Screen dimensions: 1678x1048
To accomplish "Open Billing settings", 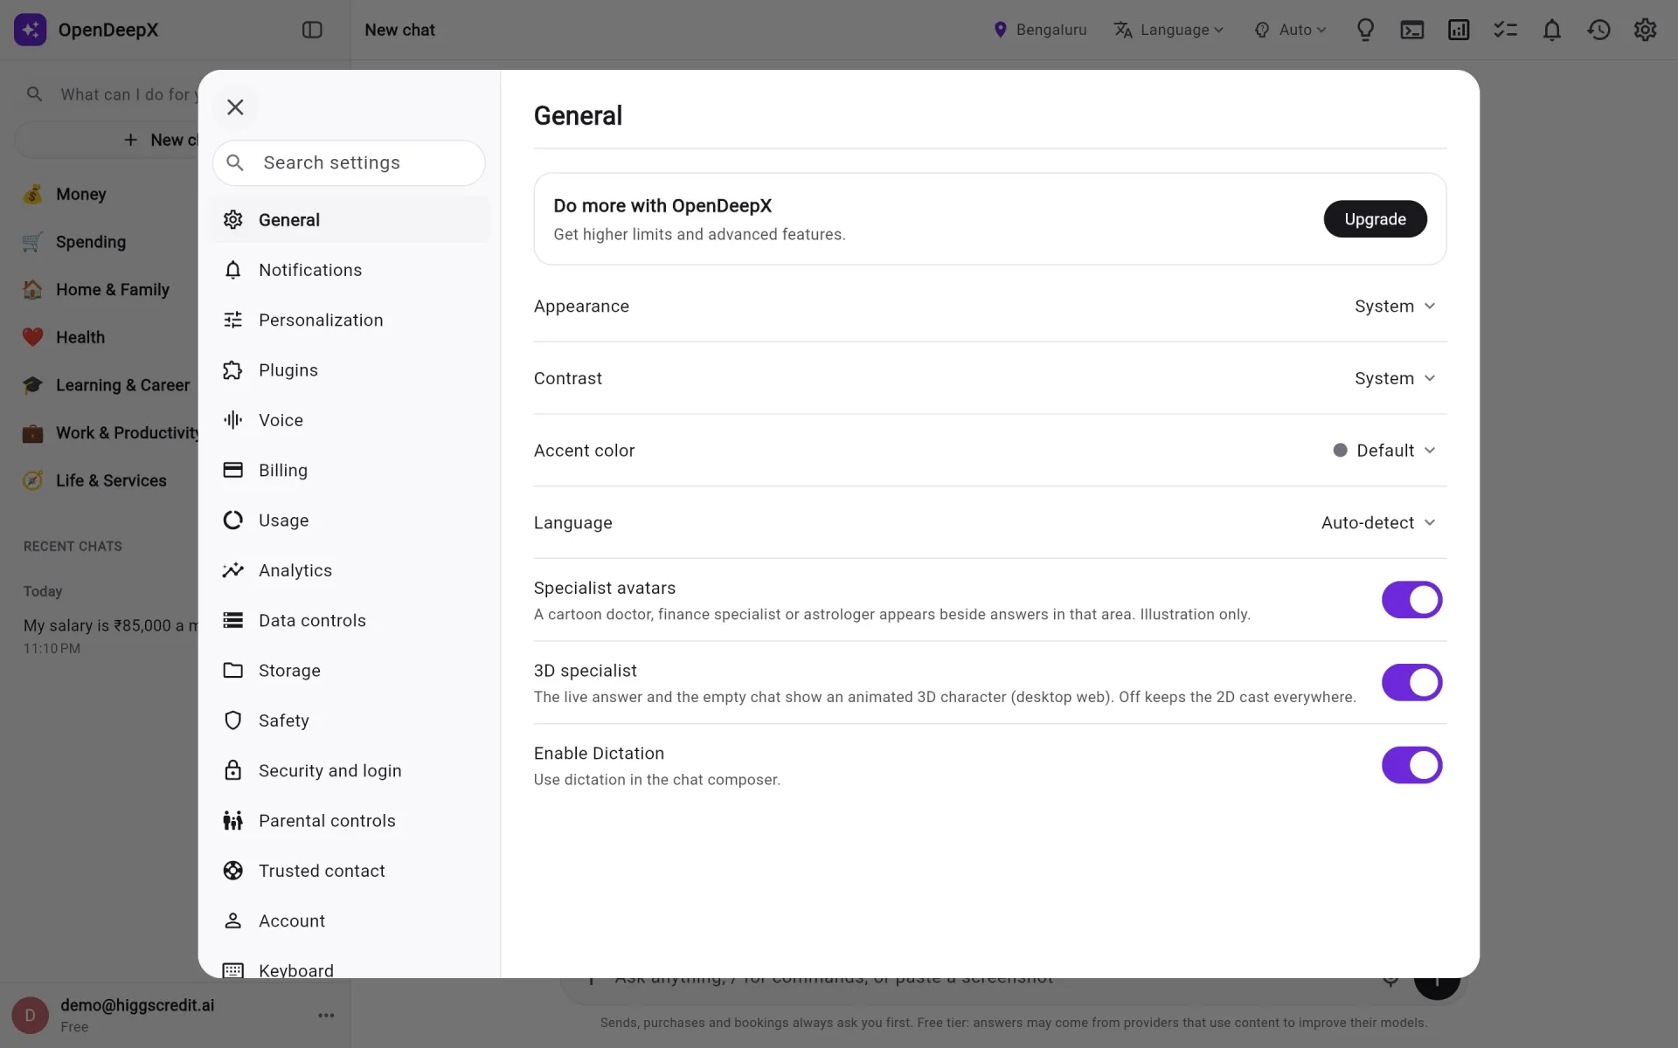I will tap(349, 470).
